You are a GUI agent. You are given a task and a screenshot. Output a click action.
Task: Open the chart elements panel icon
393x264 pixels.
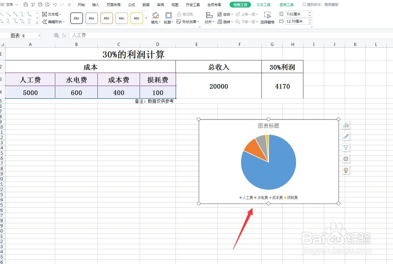346,125
